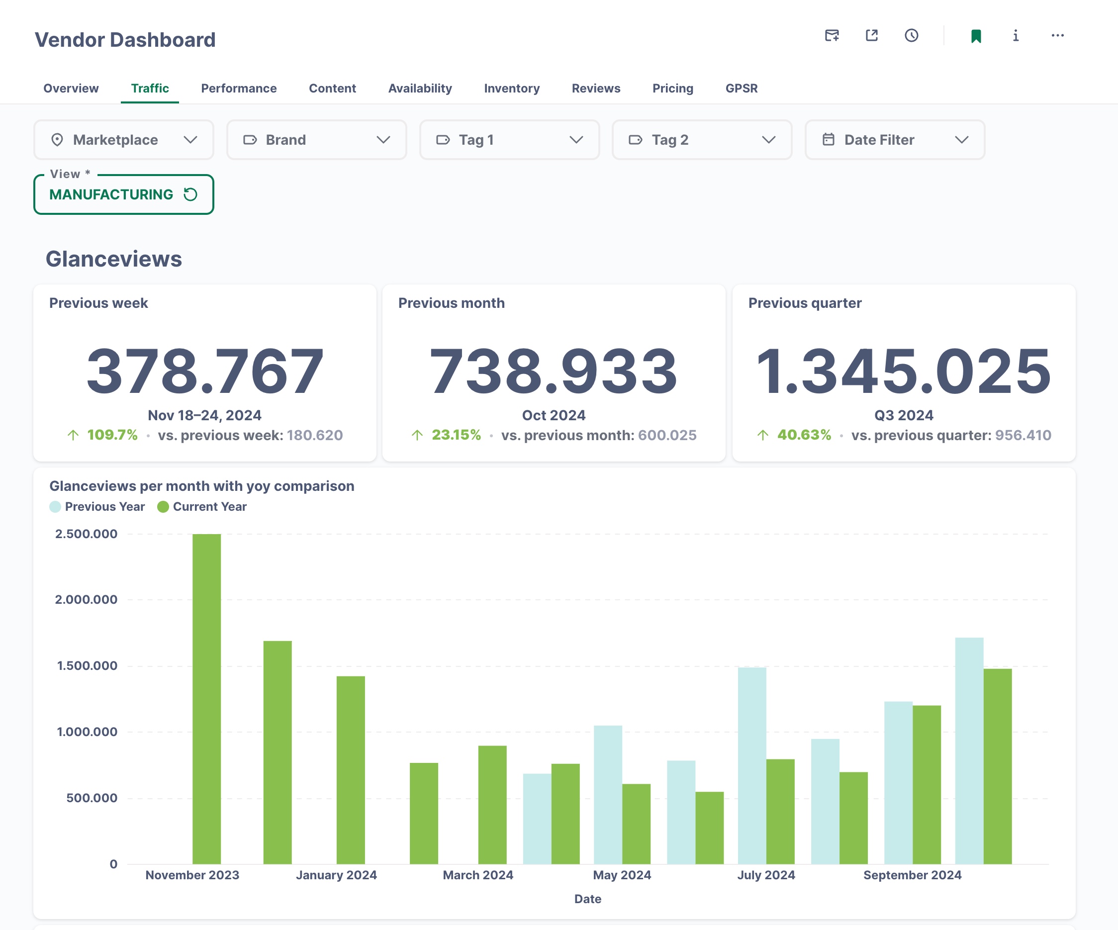Click the reset icon in Manufacturing view

pyautogui.click(x=190, y=194)
